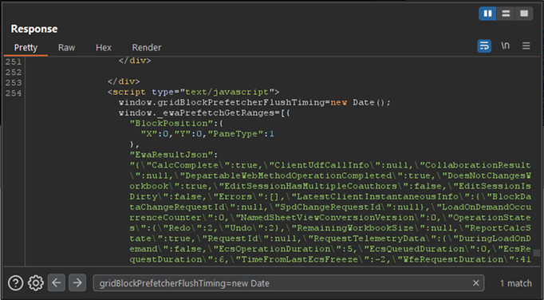
Task: Click the "EwaResultJson" key
Action: click(171, 155)
